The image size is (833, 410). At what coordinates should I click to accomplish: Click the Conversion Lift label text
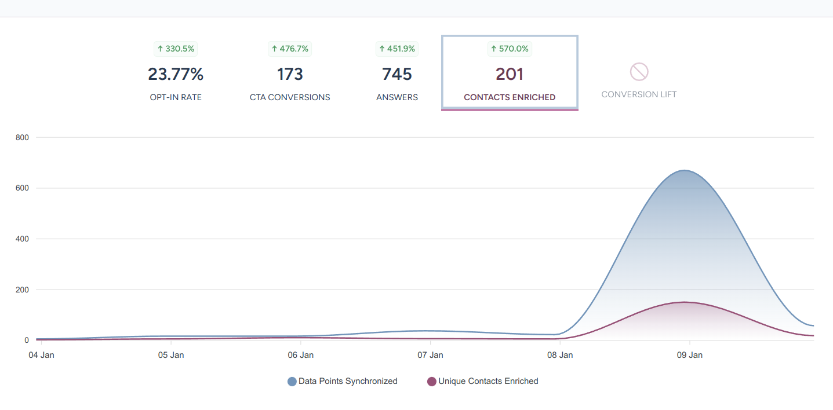coord(639,94)
